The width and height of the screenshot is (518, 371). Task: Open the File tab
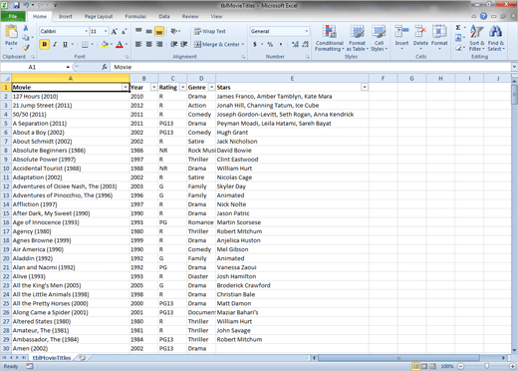click(x=13, y=16)
